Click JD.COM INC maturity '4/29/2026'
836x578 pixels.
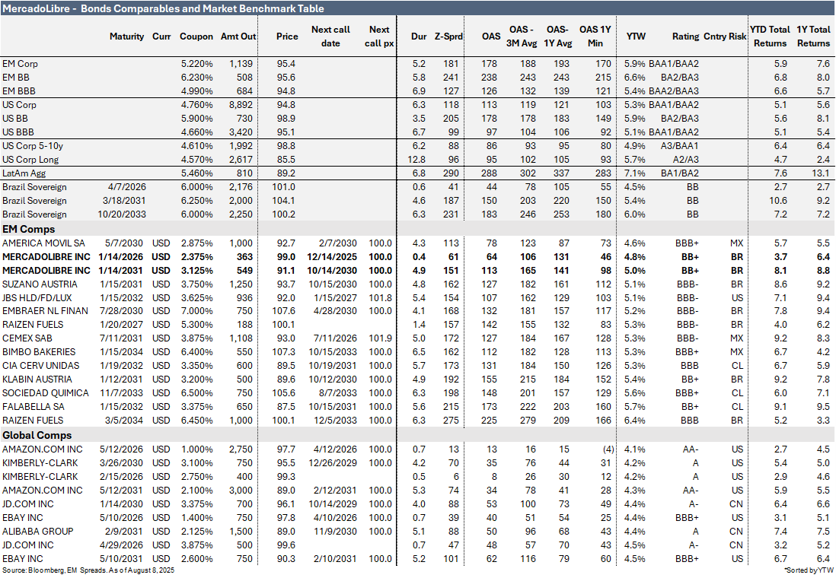click(121, 545)
